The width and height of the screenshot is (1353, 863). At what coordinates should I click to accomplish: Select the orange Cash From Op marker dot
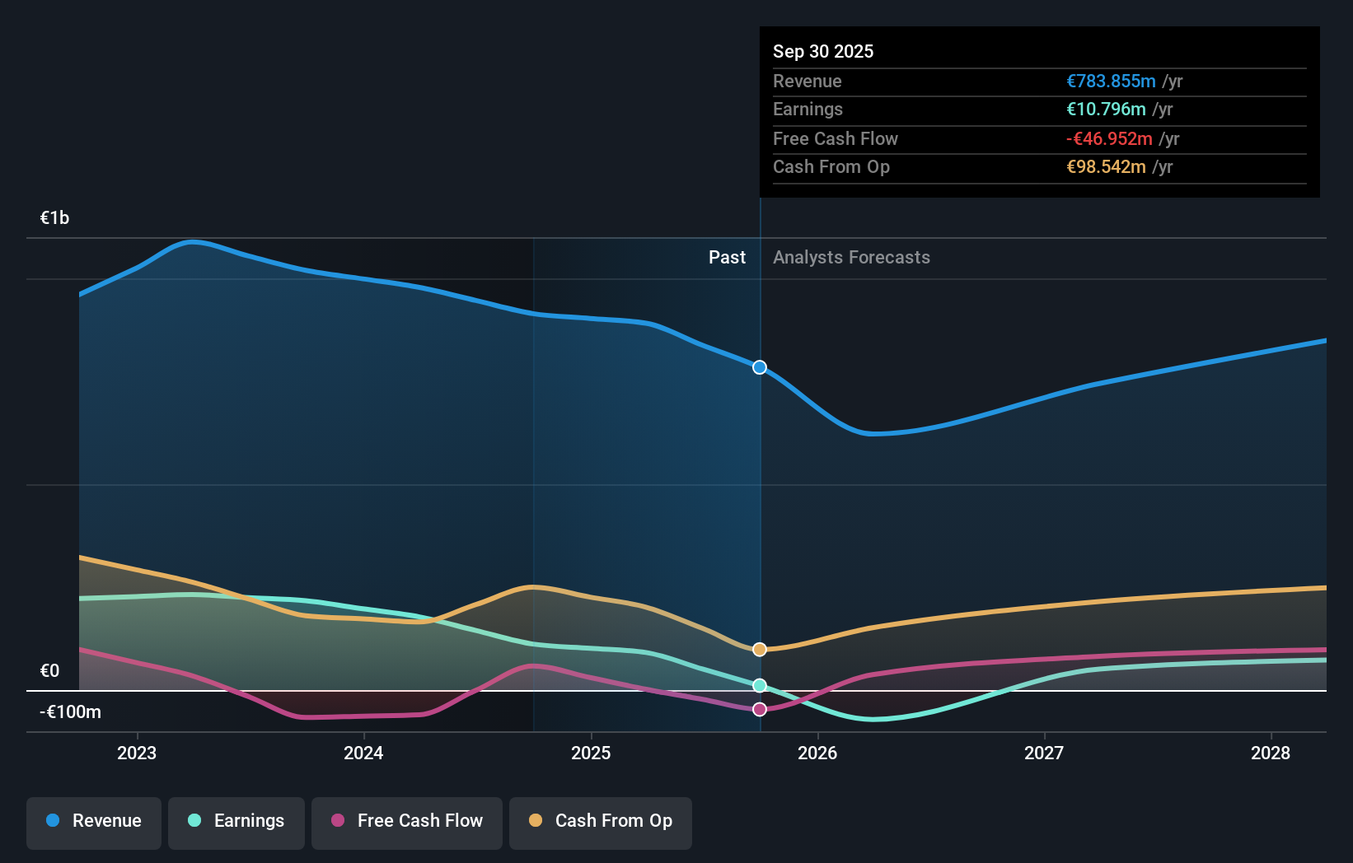[759, 649]
